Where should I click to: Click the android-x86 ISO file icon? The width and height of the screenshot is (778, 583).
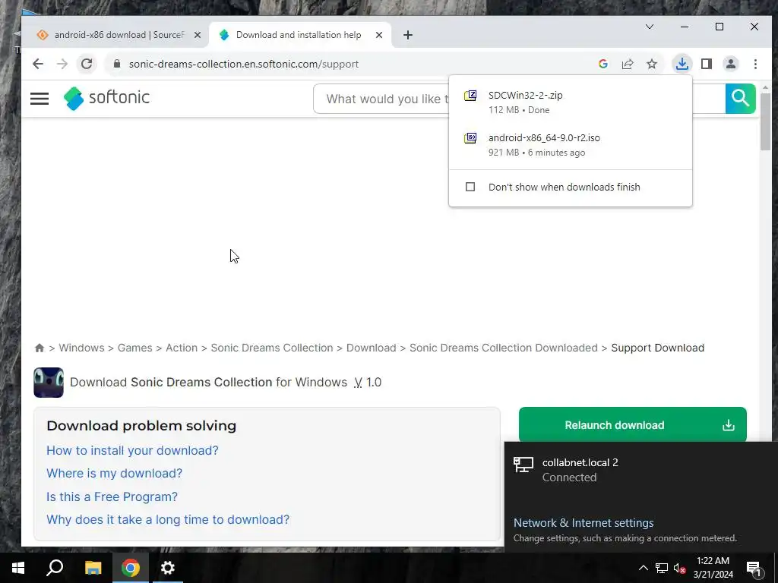pyautogui.click(x=470, y=138)
